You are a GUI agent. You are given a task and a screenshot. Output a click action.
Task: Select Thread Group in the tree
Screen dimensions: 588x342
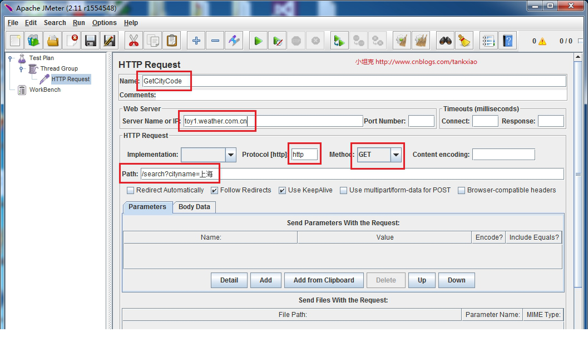59,68
